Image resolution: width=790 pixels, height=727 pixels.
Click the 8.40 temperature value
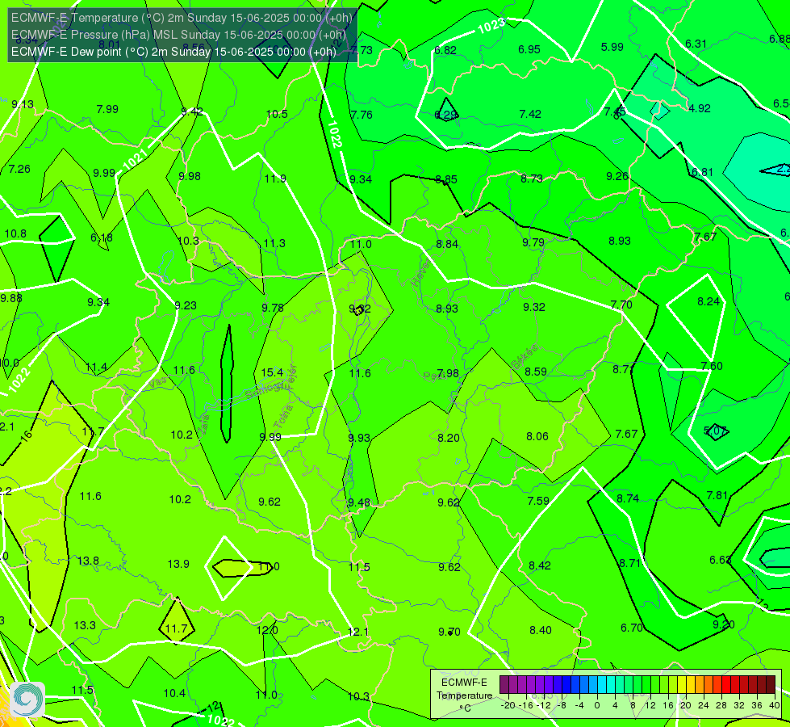(x=541, y=630)
